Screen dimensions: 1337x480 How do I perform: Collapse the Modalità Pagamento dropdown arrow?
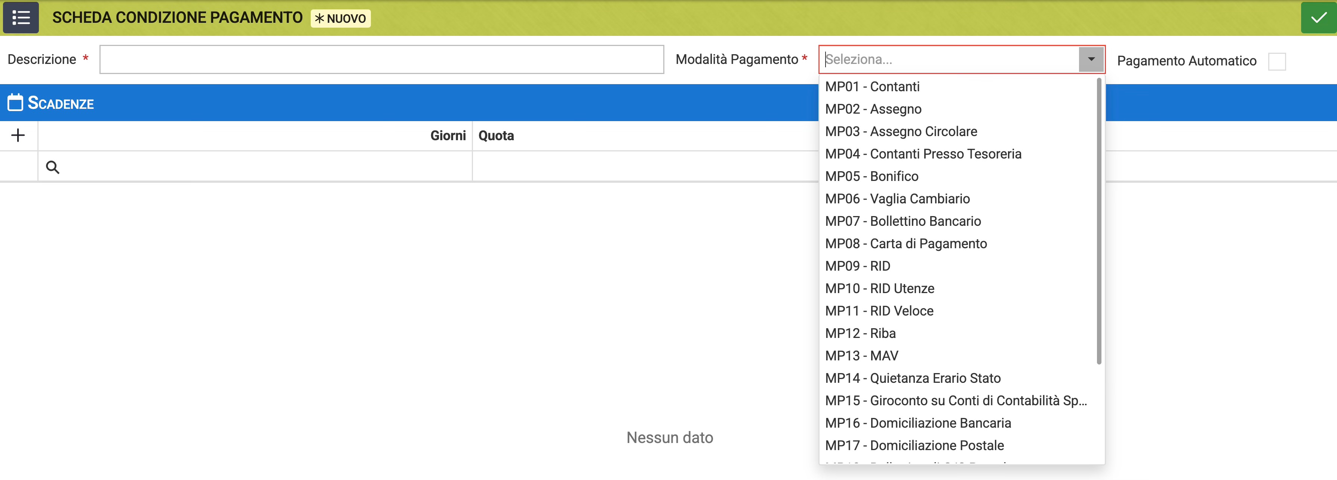1091,59
